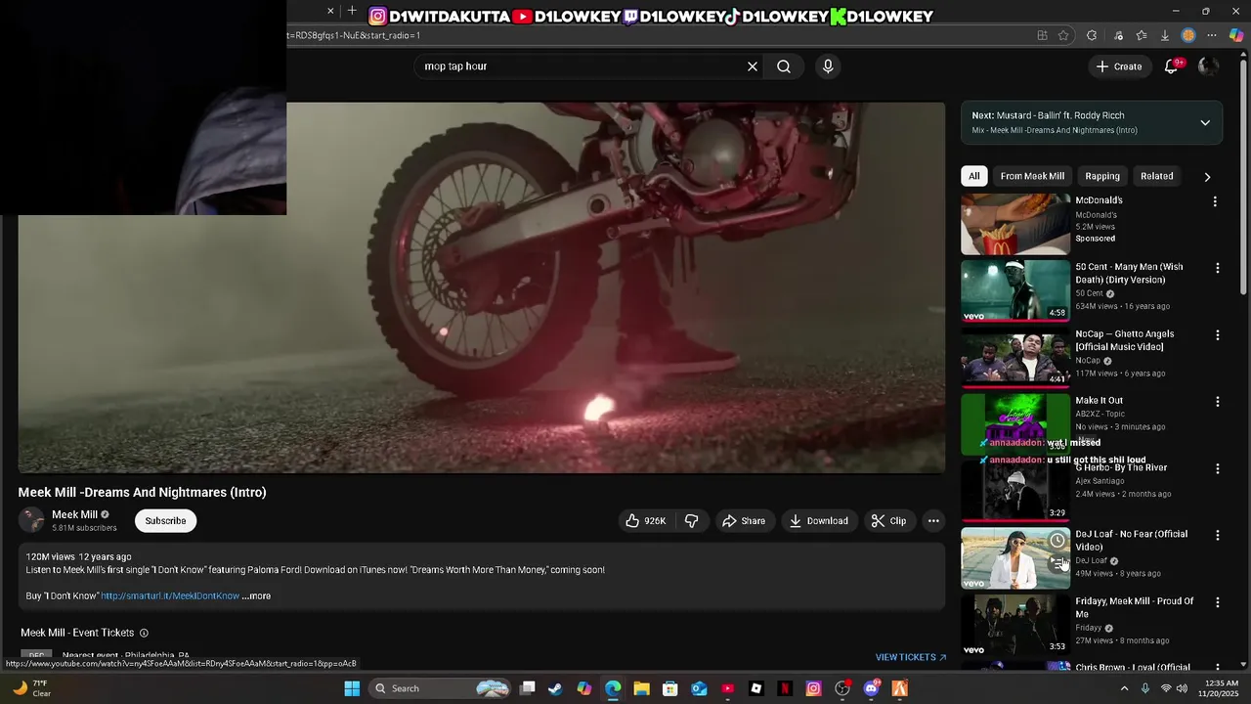Open the VIEW TICKETS link
Screen dimensions: 1251x704
click(x=910, y=657)
